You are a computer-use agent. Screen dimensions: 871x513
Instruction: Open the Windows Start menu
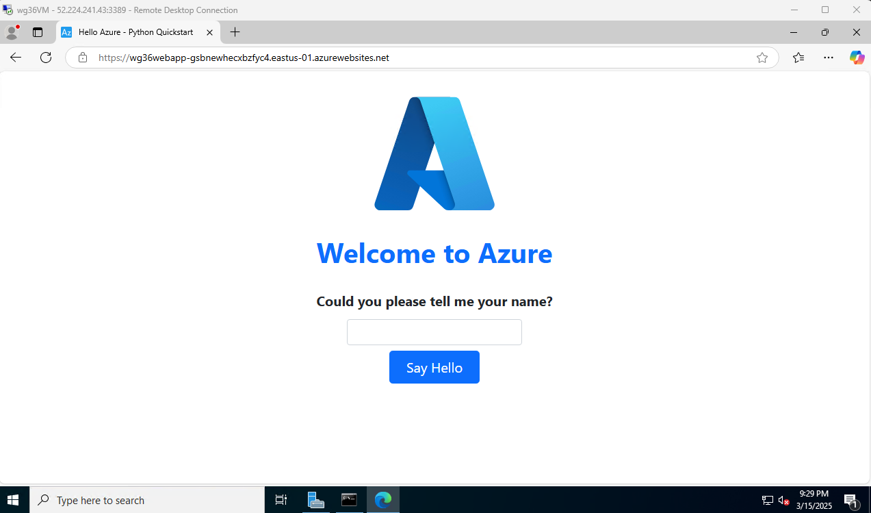pyautogui.click(x=14, y=500)
